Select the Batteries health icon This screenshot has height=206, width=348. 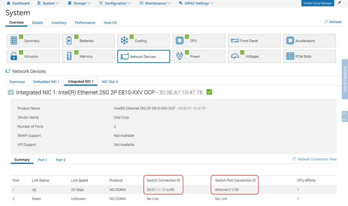69,41
